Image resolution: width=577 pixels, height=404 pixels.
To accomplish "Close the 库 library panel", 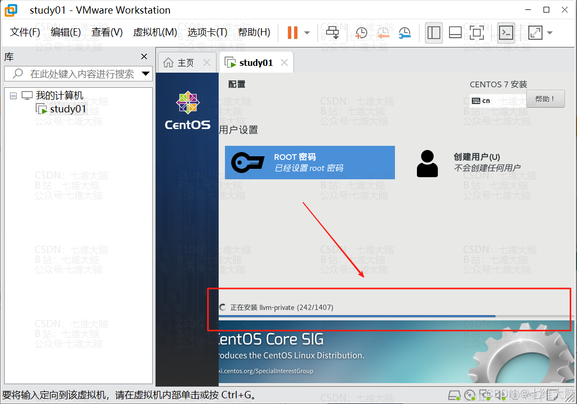I will [x=144, y=56].
